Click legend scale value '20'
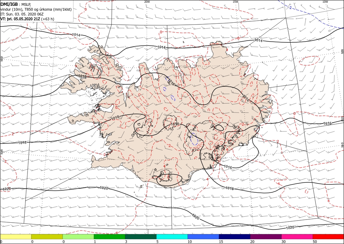The width and height of the screenshot is (344, 244). click(x=252, y=242)
